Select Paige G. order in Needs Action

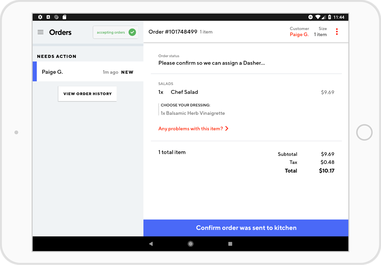pos(88,72)
